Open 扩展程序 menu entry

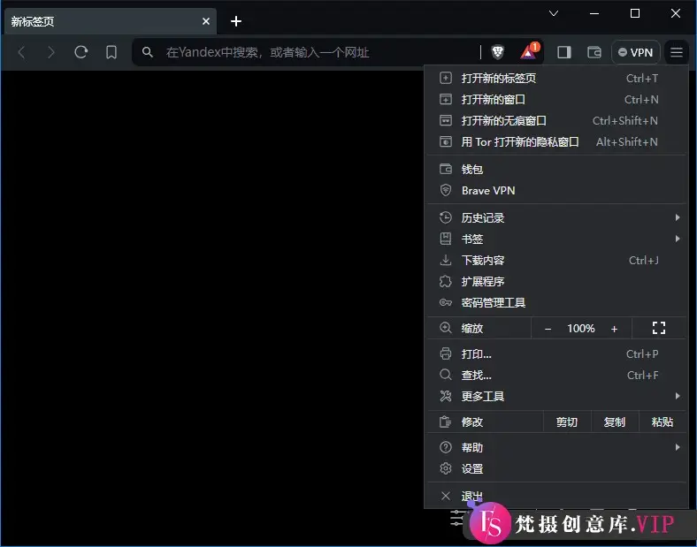click(556, 282)
